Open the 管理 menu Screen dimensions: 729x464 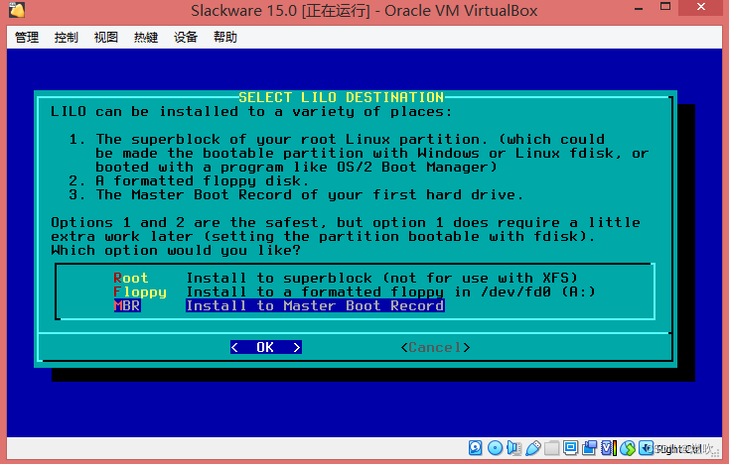pos(27,37)
